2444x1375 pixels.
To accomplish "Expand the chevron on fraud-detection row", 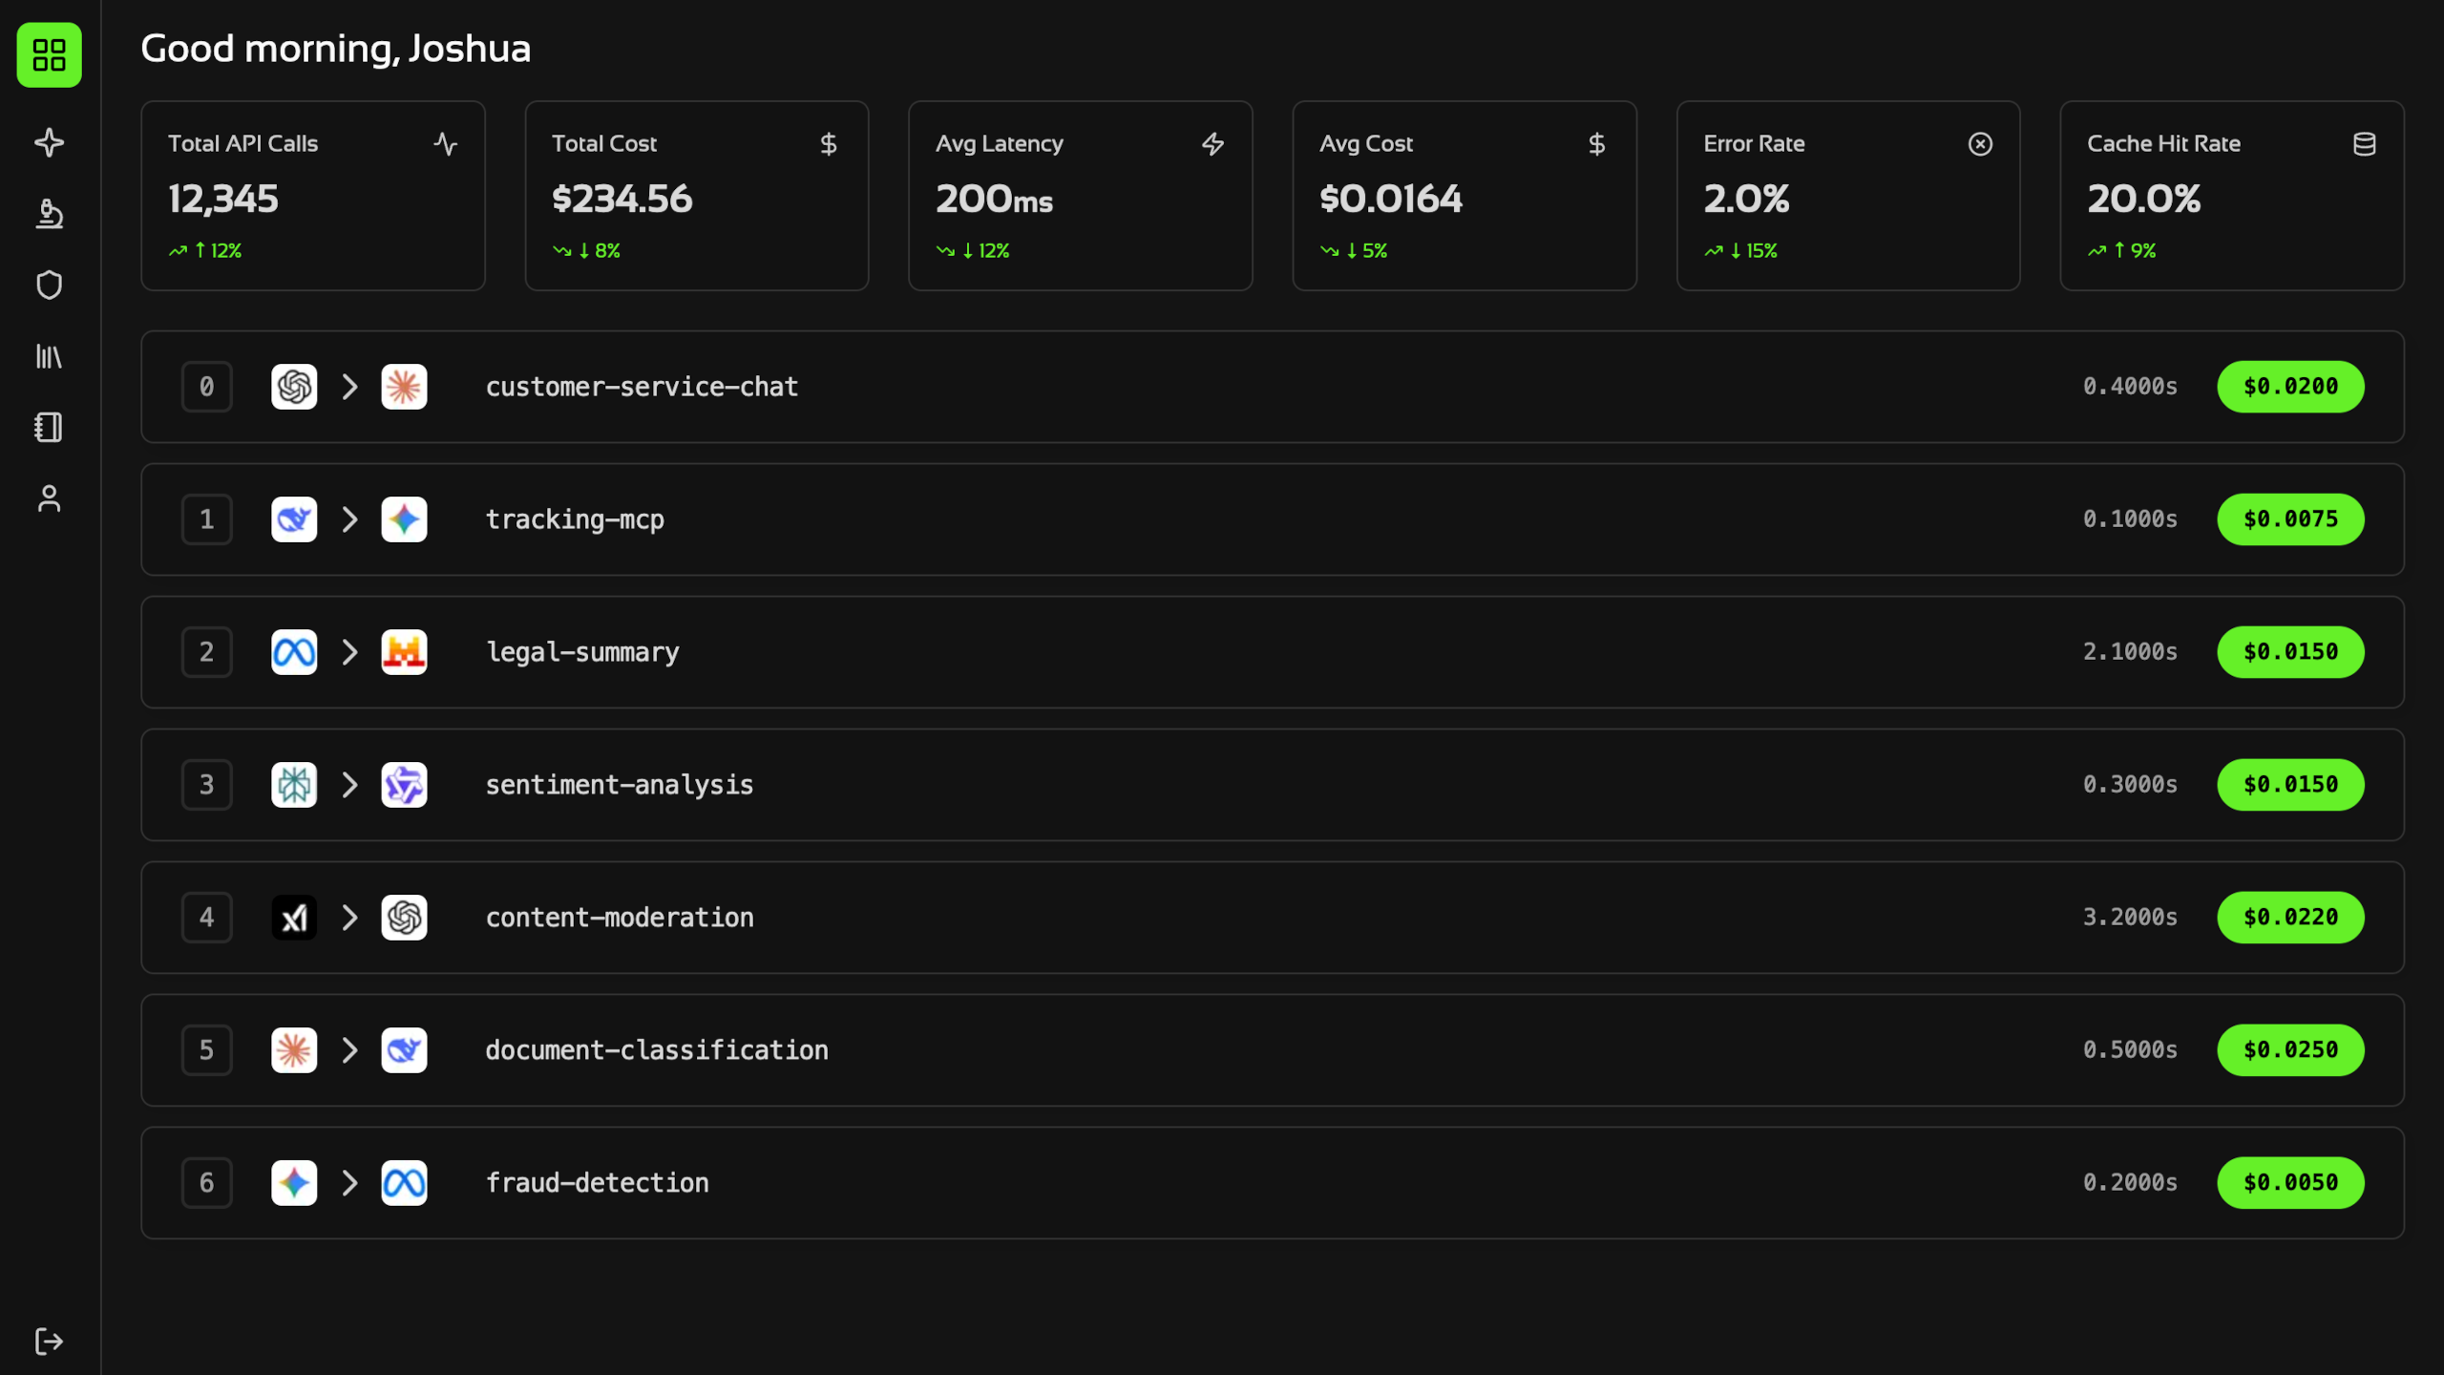I will tap(349, 1182).
